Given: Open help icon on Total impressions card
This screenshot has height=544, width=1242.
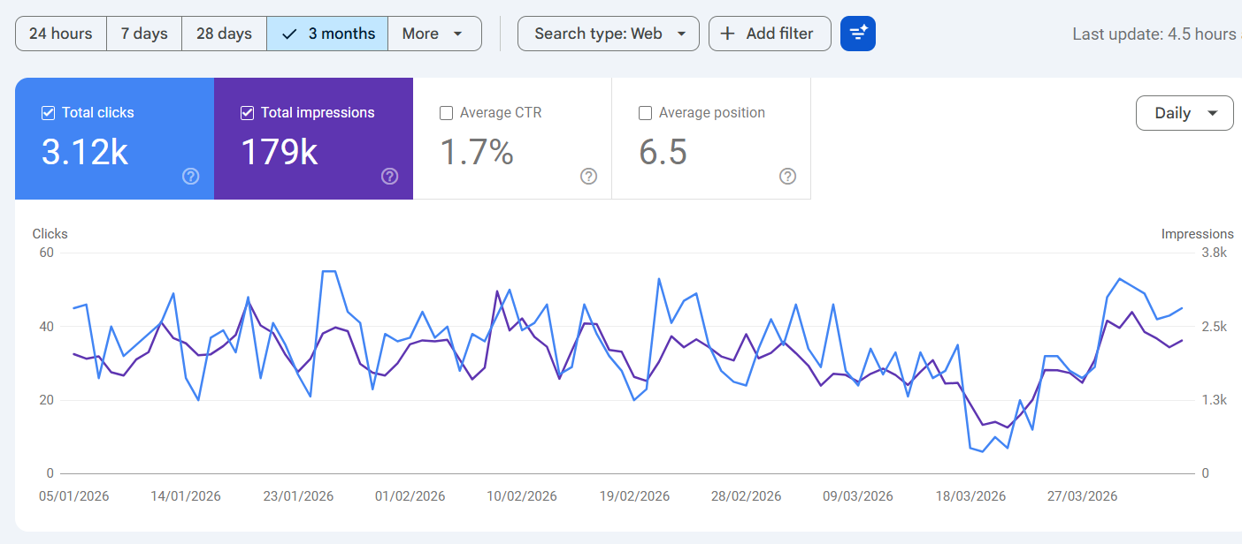Looking at the screenshot, I should [389, 177].
